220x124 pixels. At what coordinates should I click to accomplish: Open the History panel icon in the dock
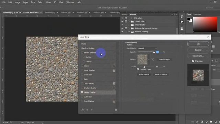pos(182,17)
